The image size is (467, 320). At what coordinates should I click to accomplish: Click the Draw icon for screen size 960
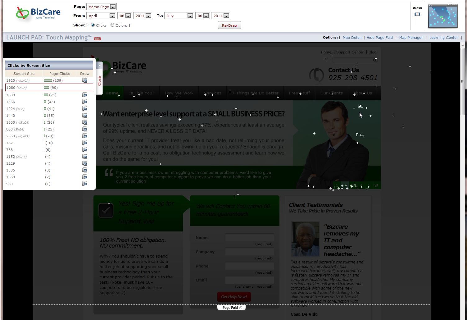(85, 184)
